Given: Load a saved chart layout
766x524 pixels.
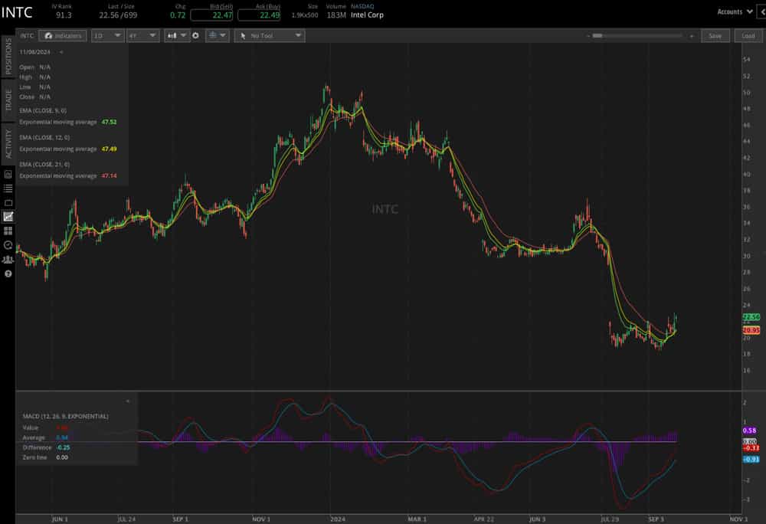Looking at the screenshot, I should tap(748, 36).
